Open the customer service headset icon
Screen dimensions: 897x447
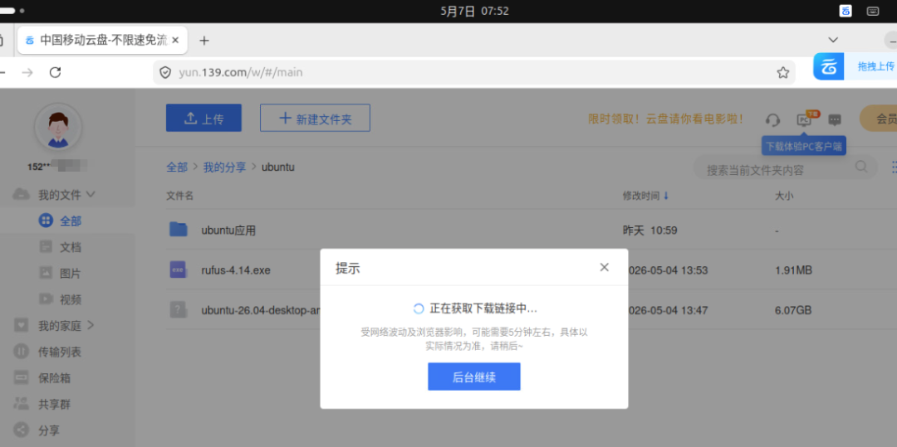click(773, 120)
